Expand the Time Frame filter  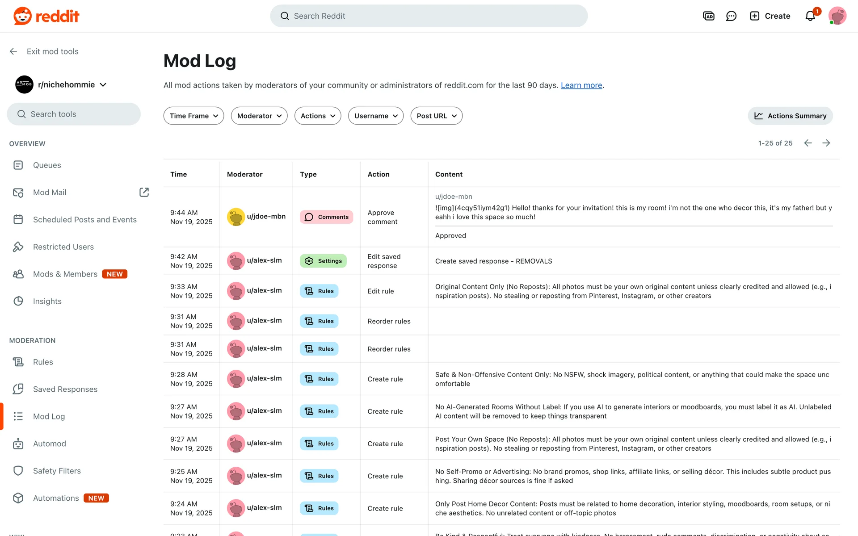pos(193,116)
